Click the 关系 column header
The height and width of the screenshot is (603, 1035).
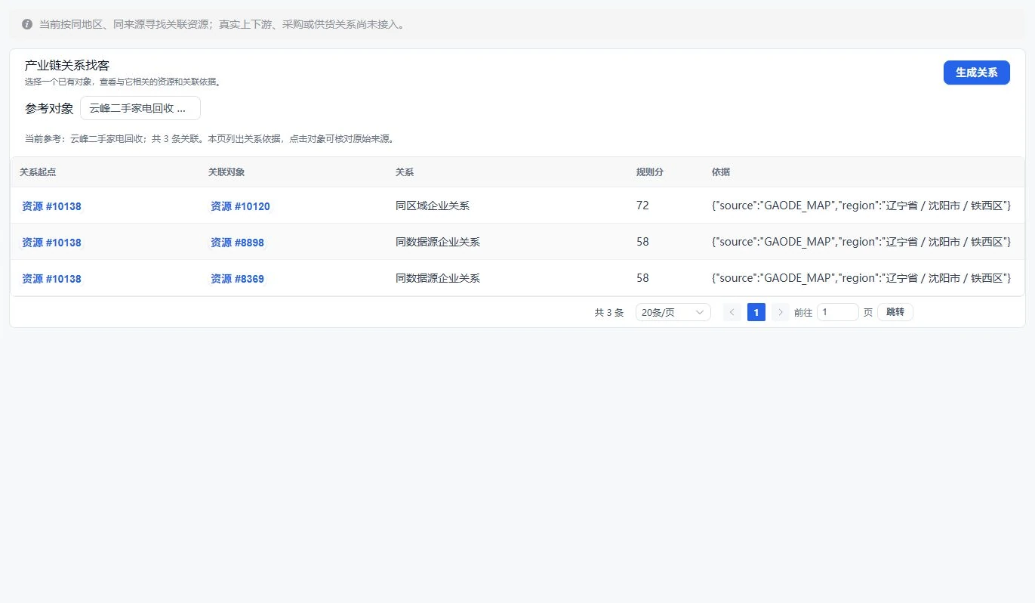[405, 172]
